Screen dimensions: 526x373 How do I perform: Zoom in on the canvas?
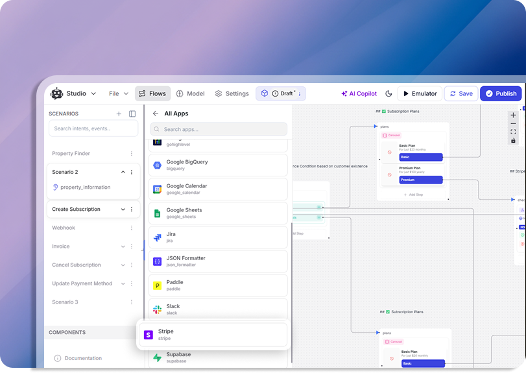[x=513, y=115]
